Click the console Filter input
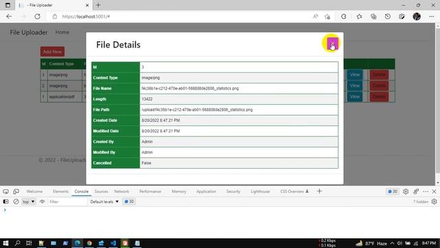The width and height of the screenshot is (440, 248). click(67, 202)
